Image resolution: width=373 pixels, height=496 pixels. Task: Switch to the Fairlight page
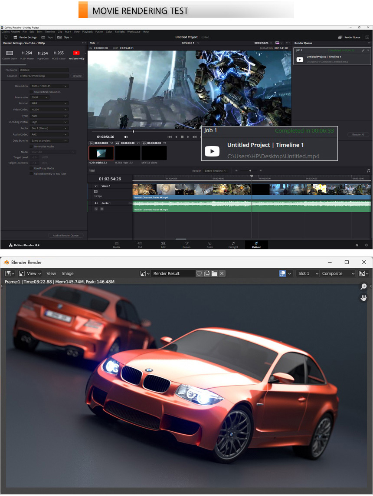(233, 244)
